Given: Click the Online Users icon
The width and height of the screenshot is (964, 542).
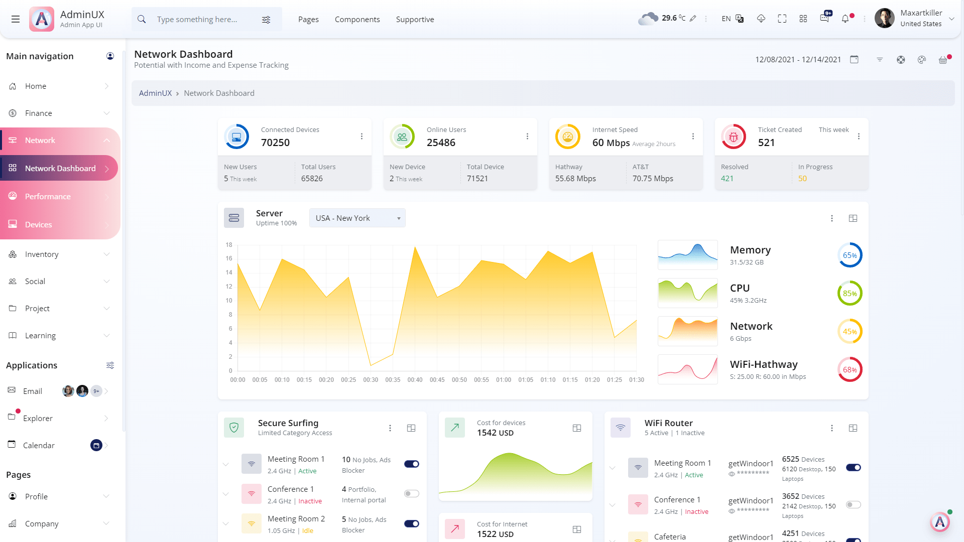Looking at the screenshot, I should point(402,137).
